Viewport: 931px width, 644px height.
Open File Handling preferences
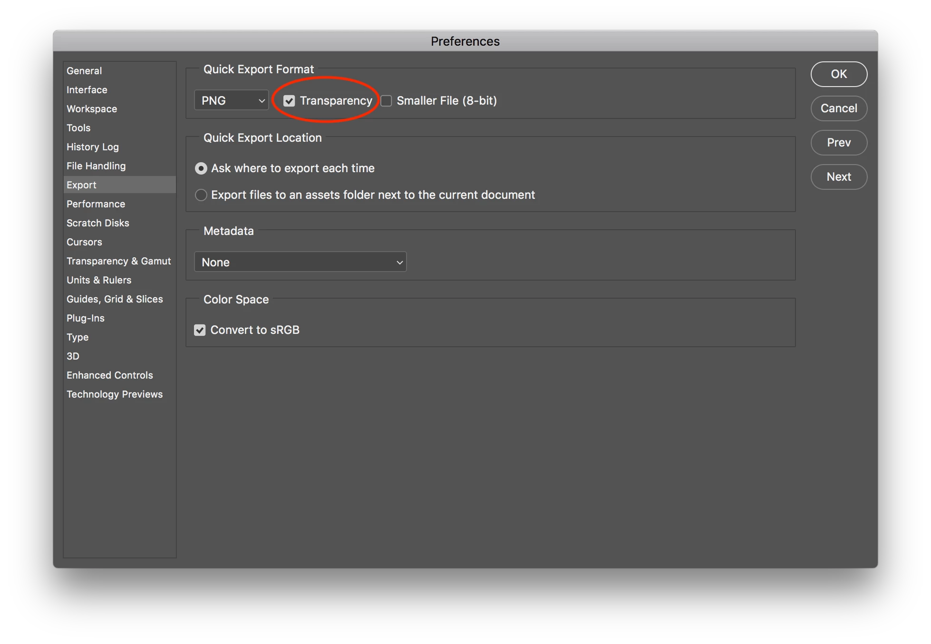[x=96, y=166]
